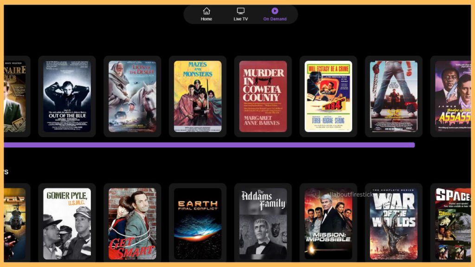Select the Mission: Impossible series poster

[x=328, y=225]
